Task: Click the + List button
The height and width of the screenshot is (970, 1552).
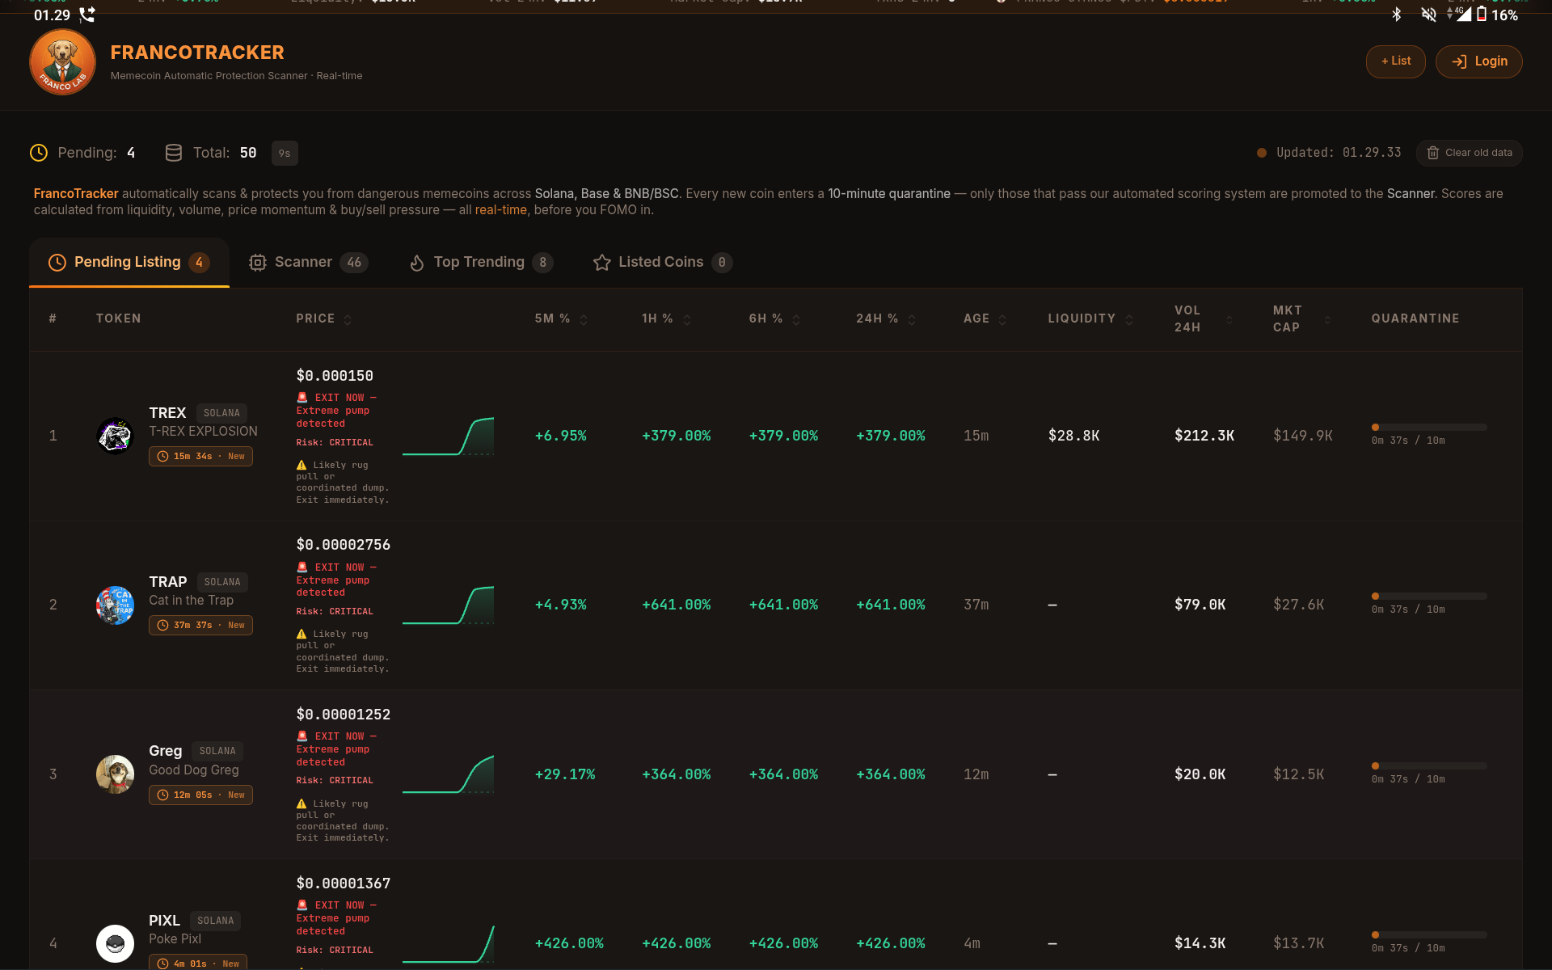Action: pos(1396,61)
